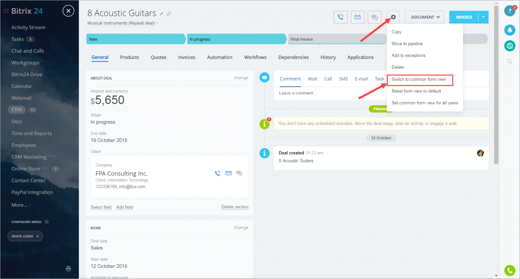
Task: Select the In progress pipeline stage
Action: pos(237,39)
